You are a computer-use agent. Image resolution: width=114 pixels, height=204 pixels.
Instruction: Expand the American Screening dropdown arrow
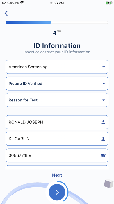click(x=104, y=67)
